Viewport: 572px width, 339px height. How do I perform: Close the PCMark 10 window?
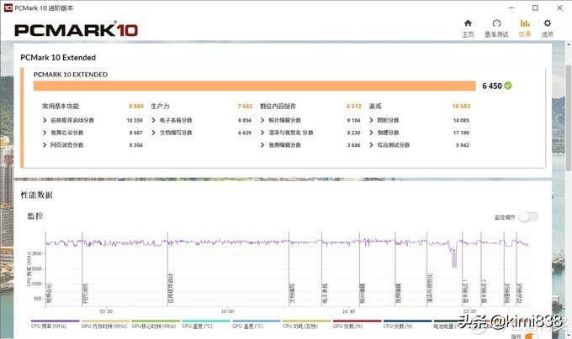(559, 8)
